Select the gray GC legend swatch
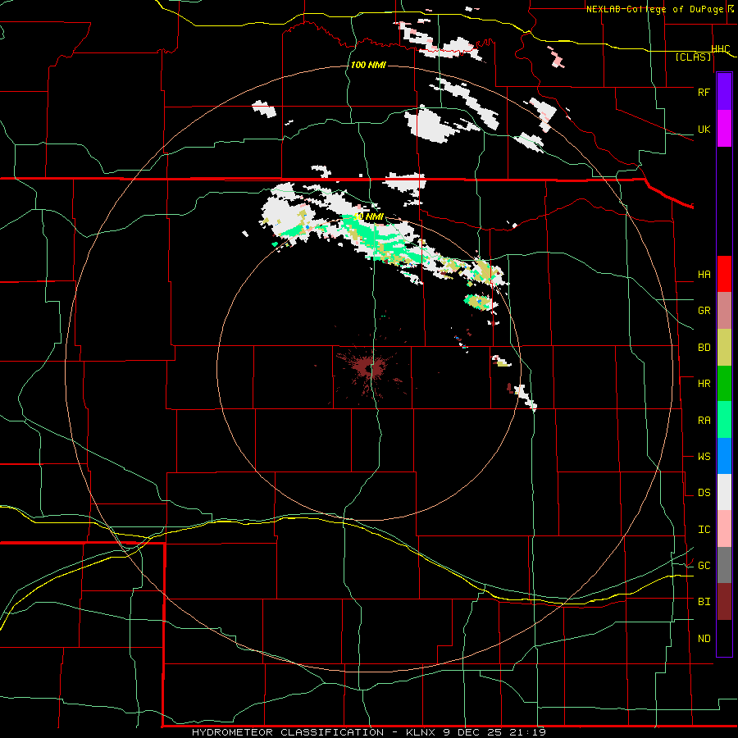This screenshot has width=738, height=738. coord(724,565)
